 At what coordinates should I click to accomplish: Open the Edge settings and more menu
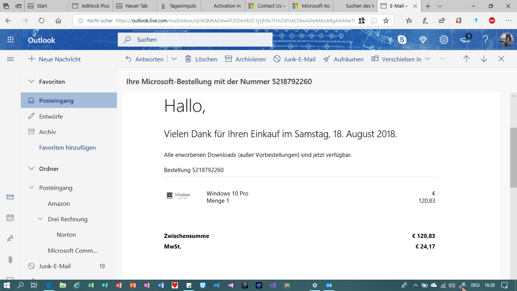tap(509, 20)
